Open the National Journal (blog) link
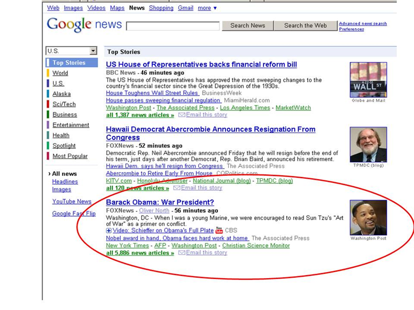Viewport: 414px width, 310px height. (222, 181)
